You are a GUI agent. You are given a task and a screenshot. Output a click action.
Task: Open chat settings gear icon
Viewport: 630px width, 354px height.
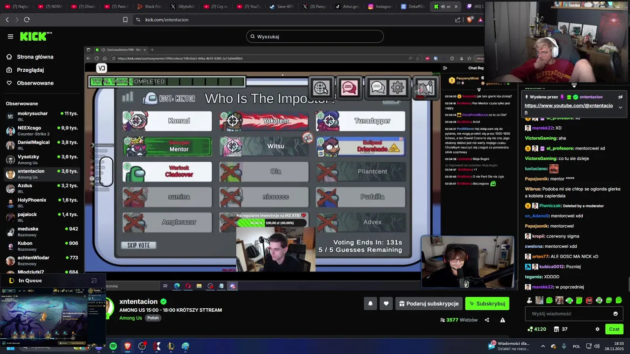click(x=598, y=329)
